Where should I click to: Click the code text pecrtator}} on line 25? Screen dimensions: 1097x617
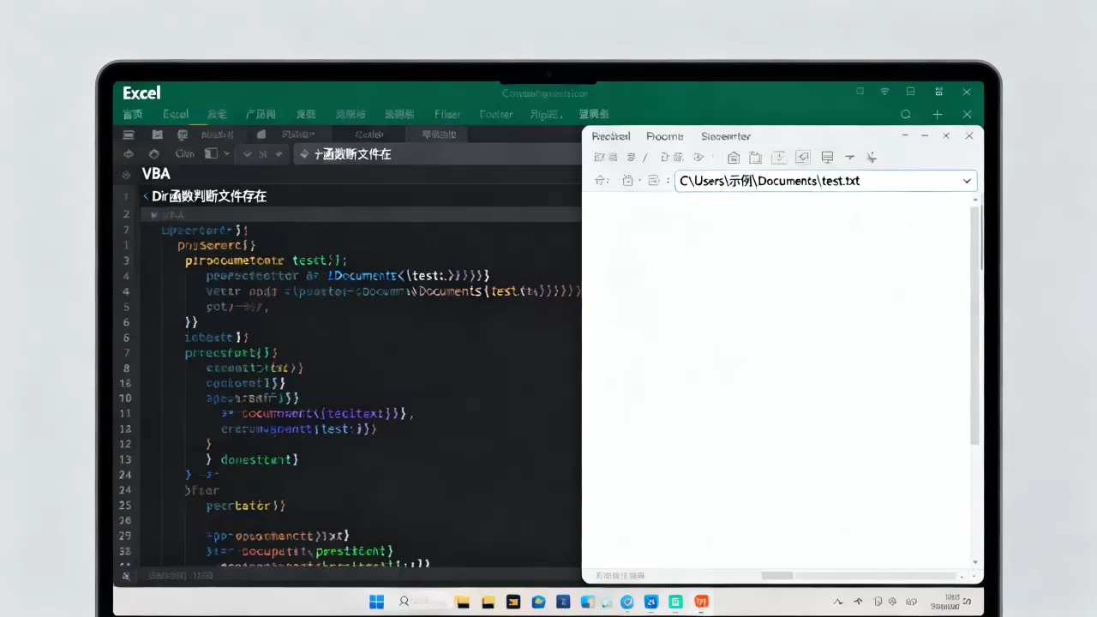point(246,506)
